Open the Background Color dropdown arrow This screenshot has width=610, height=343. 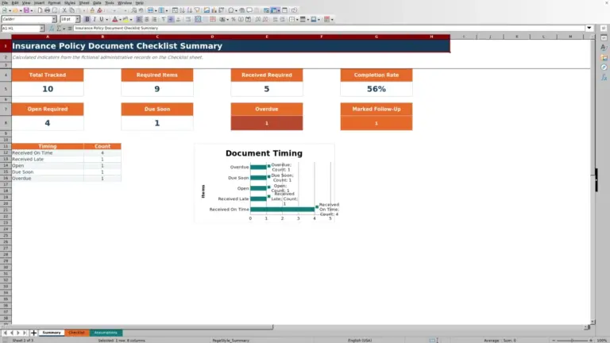(x=131, y=19)
